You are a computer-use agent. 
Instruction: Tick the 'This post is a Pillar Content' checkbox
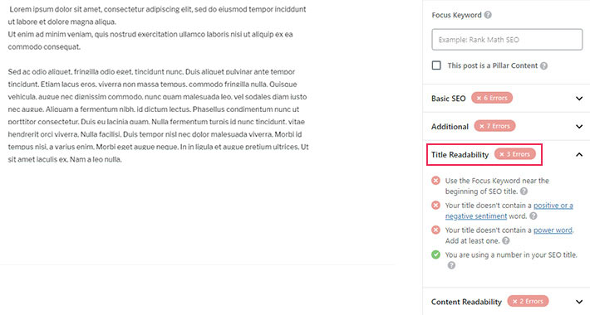[436, 65]
